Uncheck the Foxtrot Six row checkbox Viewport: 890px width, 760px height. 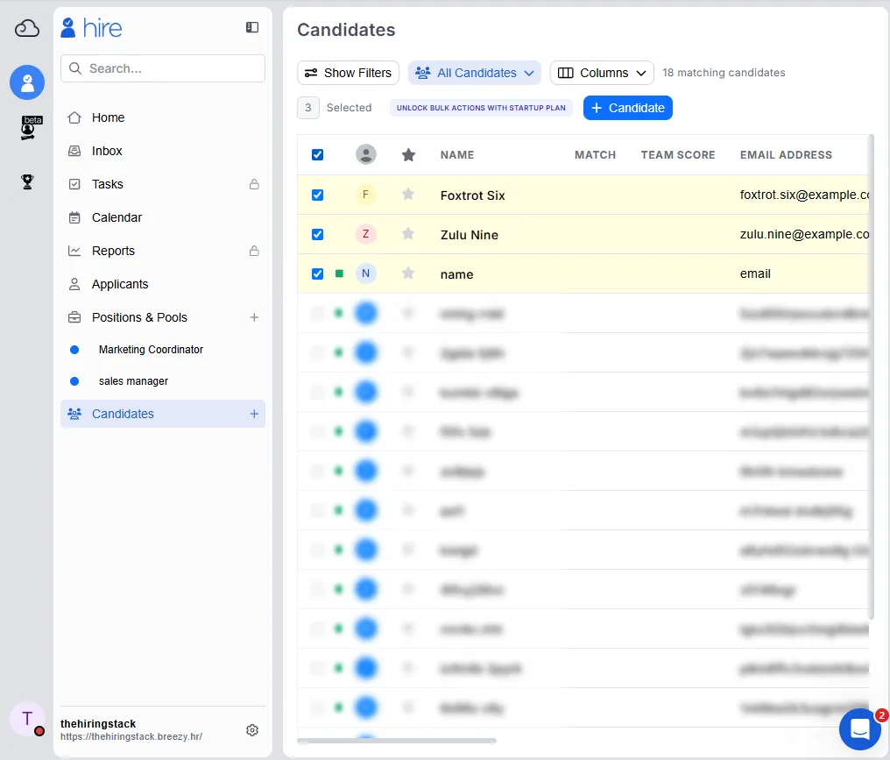(318, 195)
